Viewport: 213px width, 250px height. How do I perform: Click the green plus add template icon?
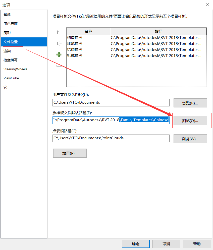(x=59, y=54)
